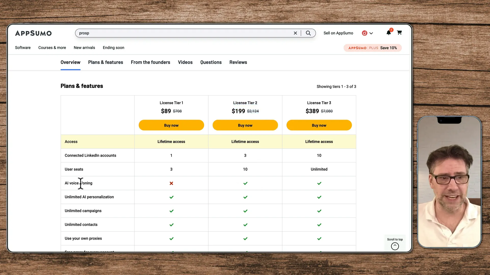Screen dimensions: 490x275
Task: Open Courses & more menu
Action: coord(52,48)
